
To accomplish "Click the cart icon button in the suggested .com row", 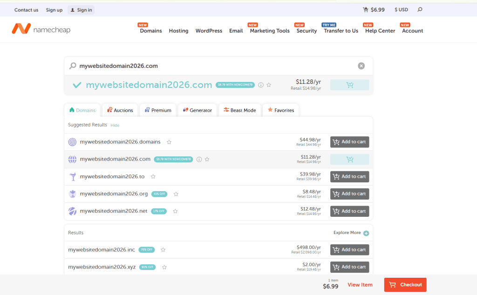I will (349, 159).
